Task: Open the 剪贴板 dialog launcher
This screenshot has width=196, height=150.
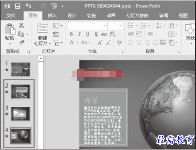Action: click(29, 52)
